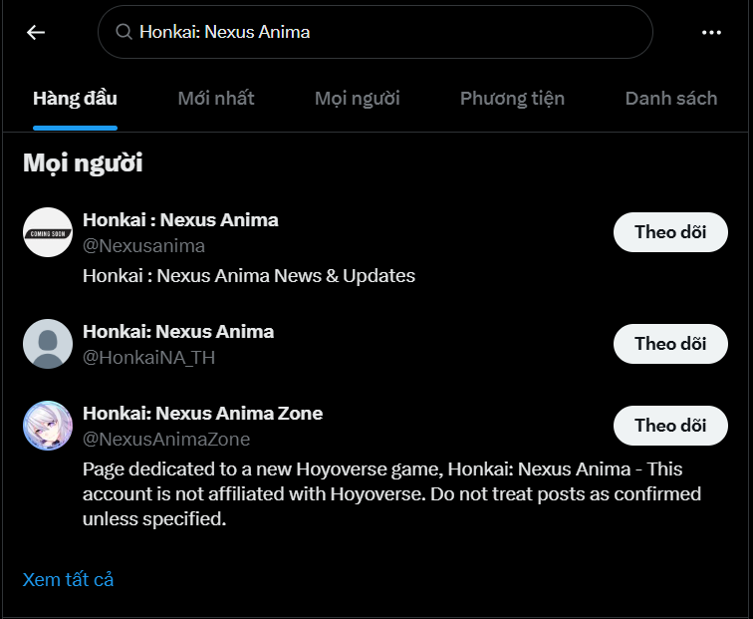Switch to the Mới nhất tab
Image resolution: width=753 pixels, height=619 pixels.
216,98
